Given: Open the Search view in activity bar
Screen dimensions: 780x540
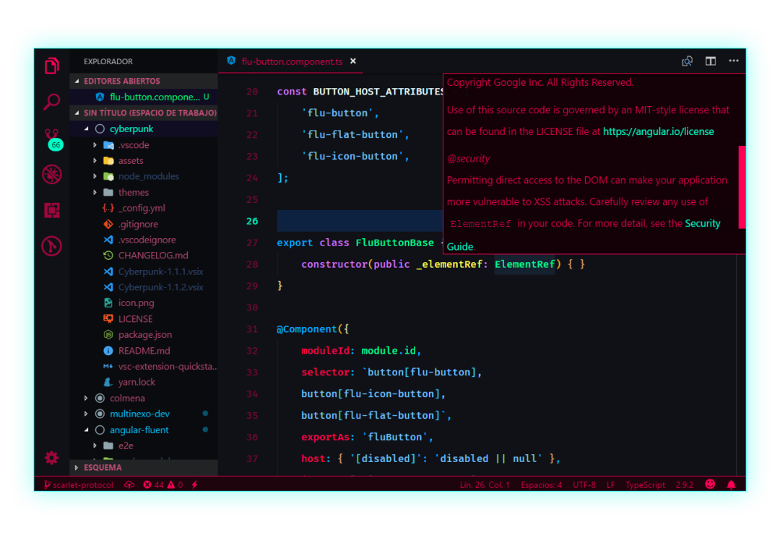Looking at the screenshot, I should [52, 102].
